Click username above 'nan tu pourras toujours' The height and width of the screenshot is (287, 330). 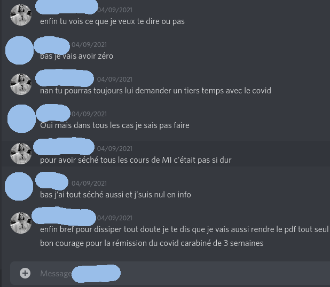click(65, 78)
